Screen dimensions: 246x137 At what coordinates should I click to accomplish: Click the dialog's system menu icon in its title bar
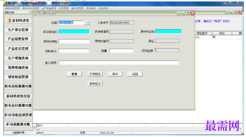click(x=35, y=13)
